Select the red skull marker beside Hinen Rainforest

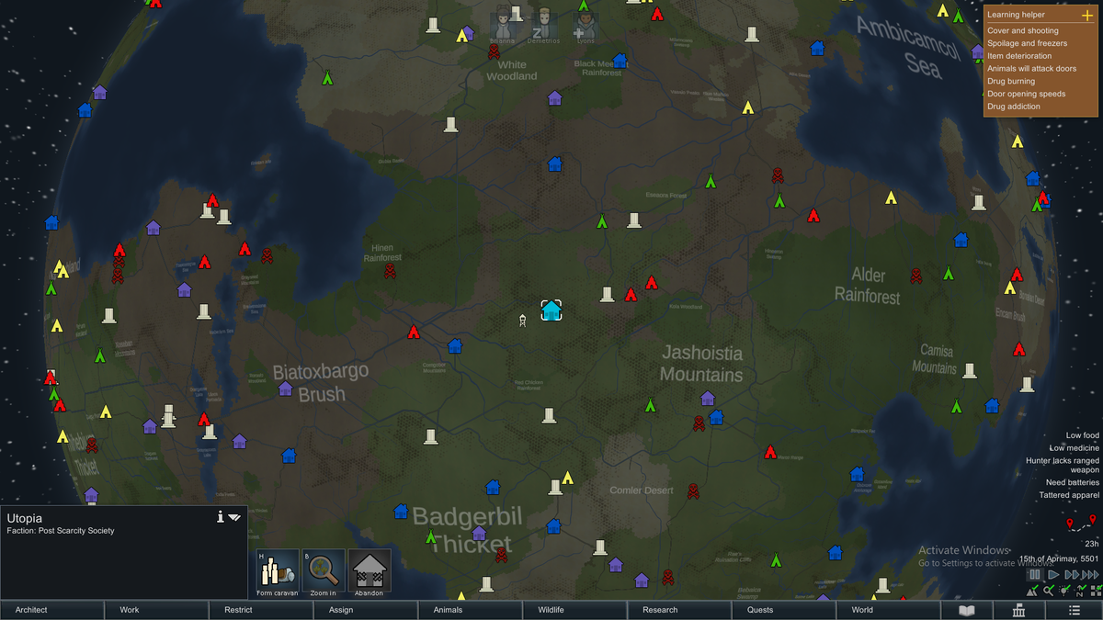tap(390, 271)
